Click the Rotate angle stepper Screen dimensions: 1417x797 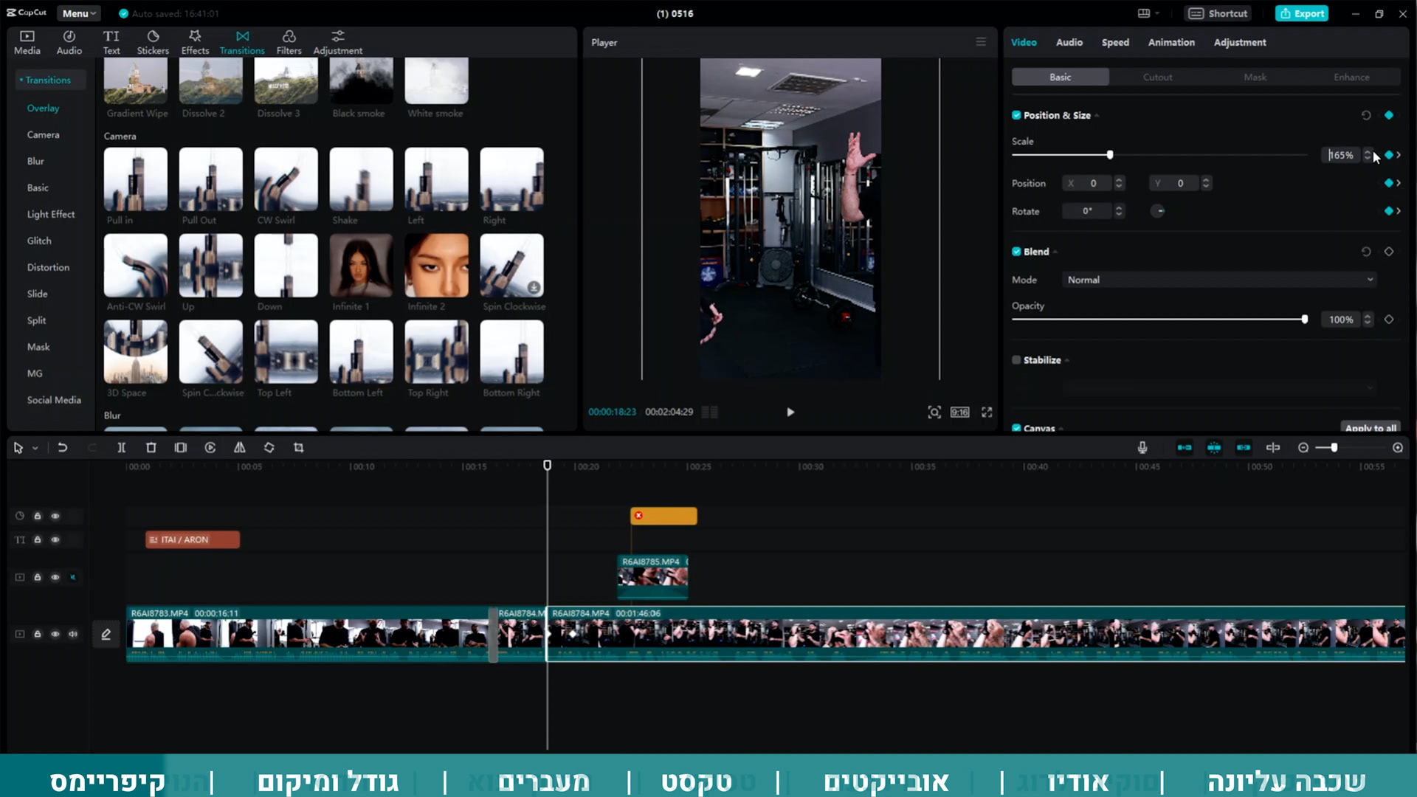pos(1119,211)
